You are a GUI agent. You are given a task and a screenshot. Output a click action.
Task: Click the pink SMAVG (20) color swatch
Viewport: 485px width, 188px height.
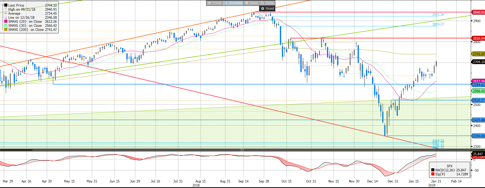pos(6,21)
